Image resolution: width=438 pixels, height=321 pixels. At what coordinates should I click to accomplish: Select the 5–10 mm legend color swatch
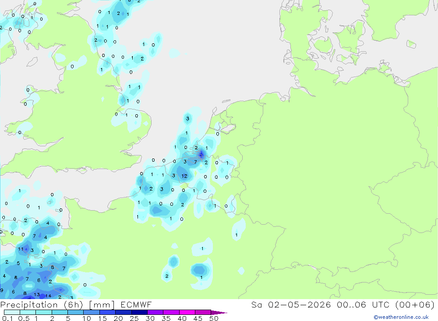pyautogui.click(x=76, y=312)
